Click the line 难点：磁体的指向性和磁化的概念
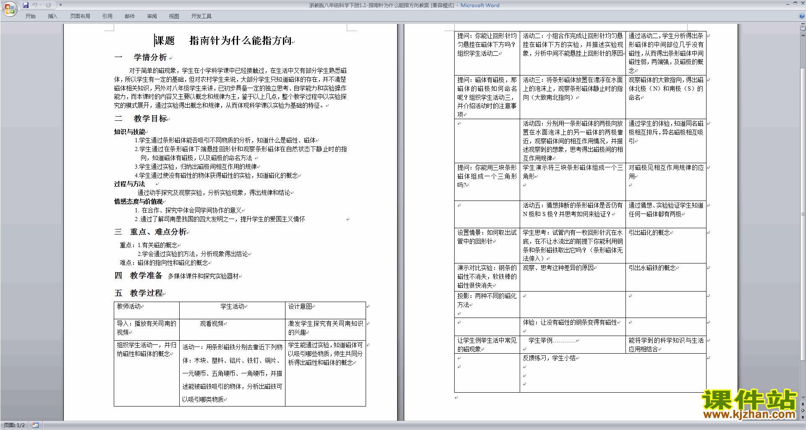 point(164,263)
